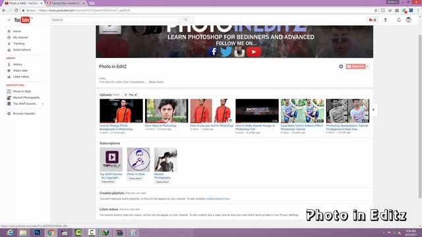Click the YouTube play icon on banner
The width and height of the screenshot is (422, 237).
click(253, 51)
